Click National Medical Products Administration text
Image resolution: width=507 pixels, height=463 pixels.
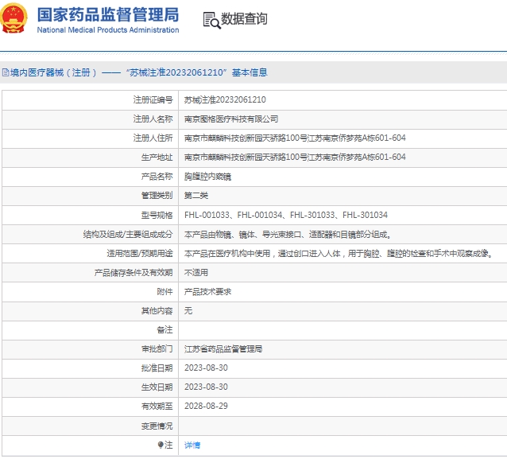(107, 30)
